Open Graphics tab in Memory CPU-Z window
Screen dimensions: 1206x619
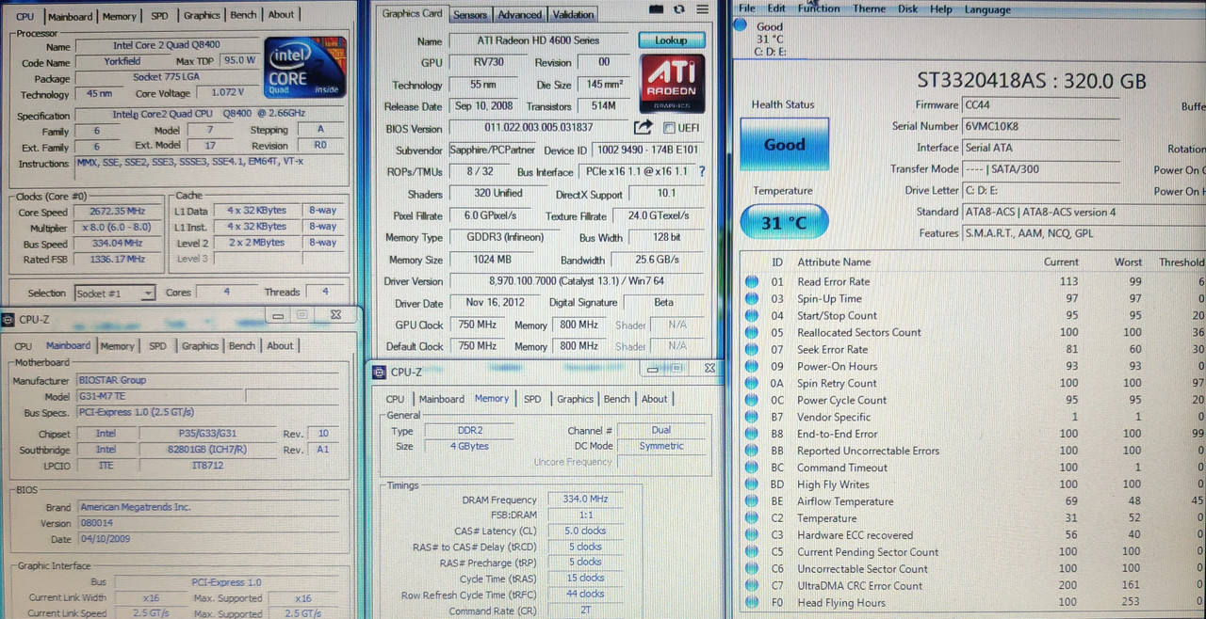pyautogui.click(x=575, y=398)
